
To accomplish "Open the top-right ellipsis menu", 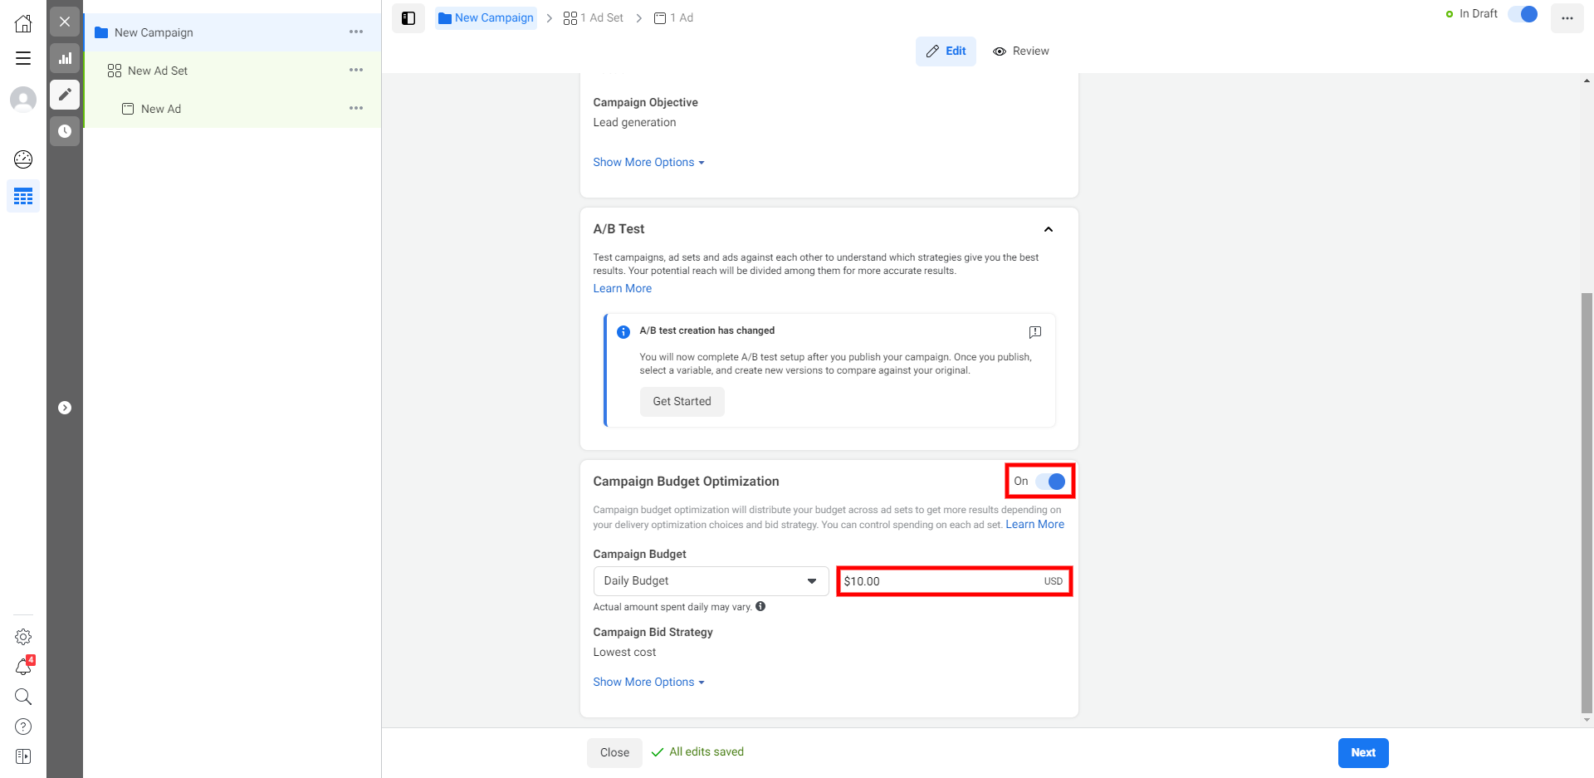I will click(1567, 18).
